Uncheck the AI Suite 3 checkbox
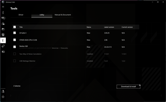The image size is (166, 102). coord(15,33)
